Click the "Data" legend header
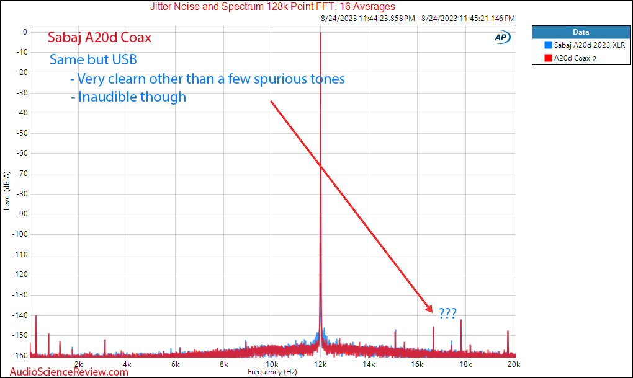The image size is (633, 378). pyautogui.click(x=581, y=32)
